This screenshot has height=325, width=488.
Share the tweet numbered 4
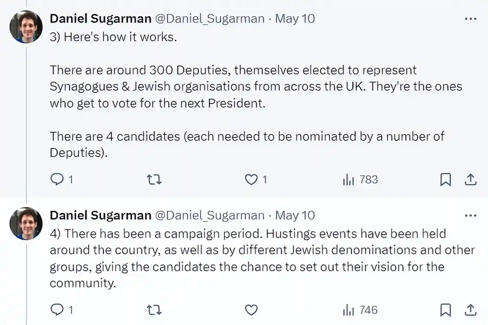point(471,310)
